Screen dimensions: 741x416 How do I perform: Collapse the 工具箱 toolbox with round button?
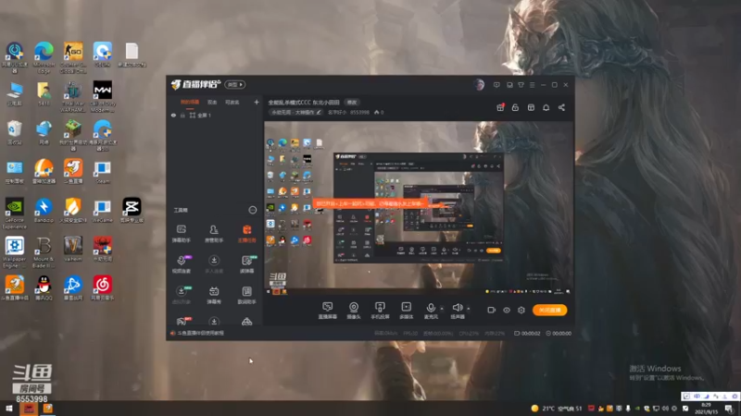[x=252, y=210]
